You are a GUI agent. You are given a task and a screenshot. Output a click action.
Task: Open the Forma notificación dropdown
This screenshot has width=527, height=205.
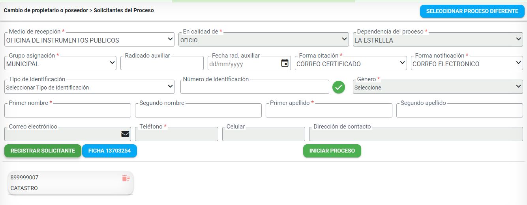[x=467, y=63]
